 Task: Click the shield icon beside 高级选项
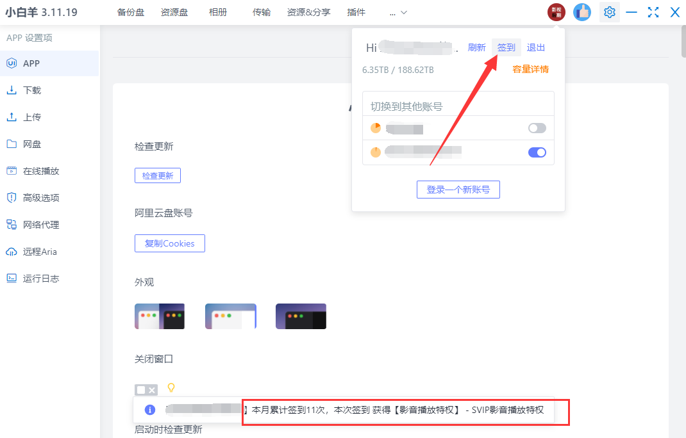12,198
